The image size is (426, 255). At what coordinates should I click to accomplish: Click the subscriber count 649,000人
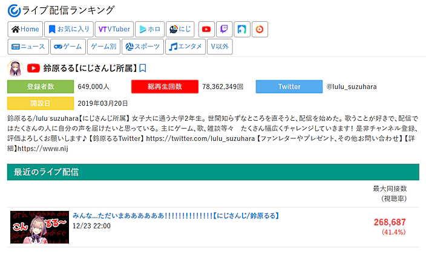click(93, 87)
